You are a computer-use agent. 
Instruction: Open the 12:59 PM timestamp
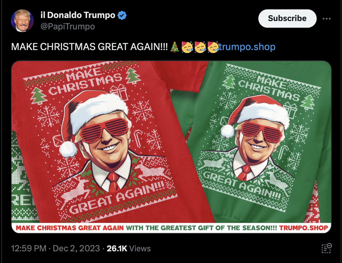coord(29,248)
